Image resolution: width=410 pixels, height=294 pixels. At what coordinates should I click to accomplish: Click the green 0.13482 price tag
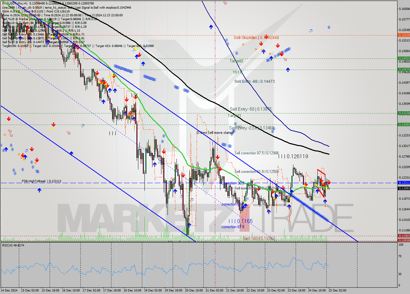(404, 124)
